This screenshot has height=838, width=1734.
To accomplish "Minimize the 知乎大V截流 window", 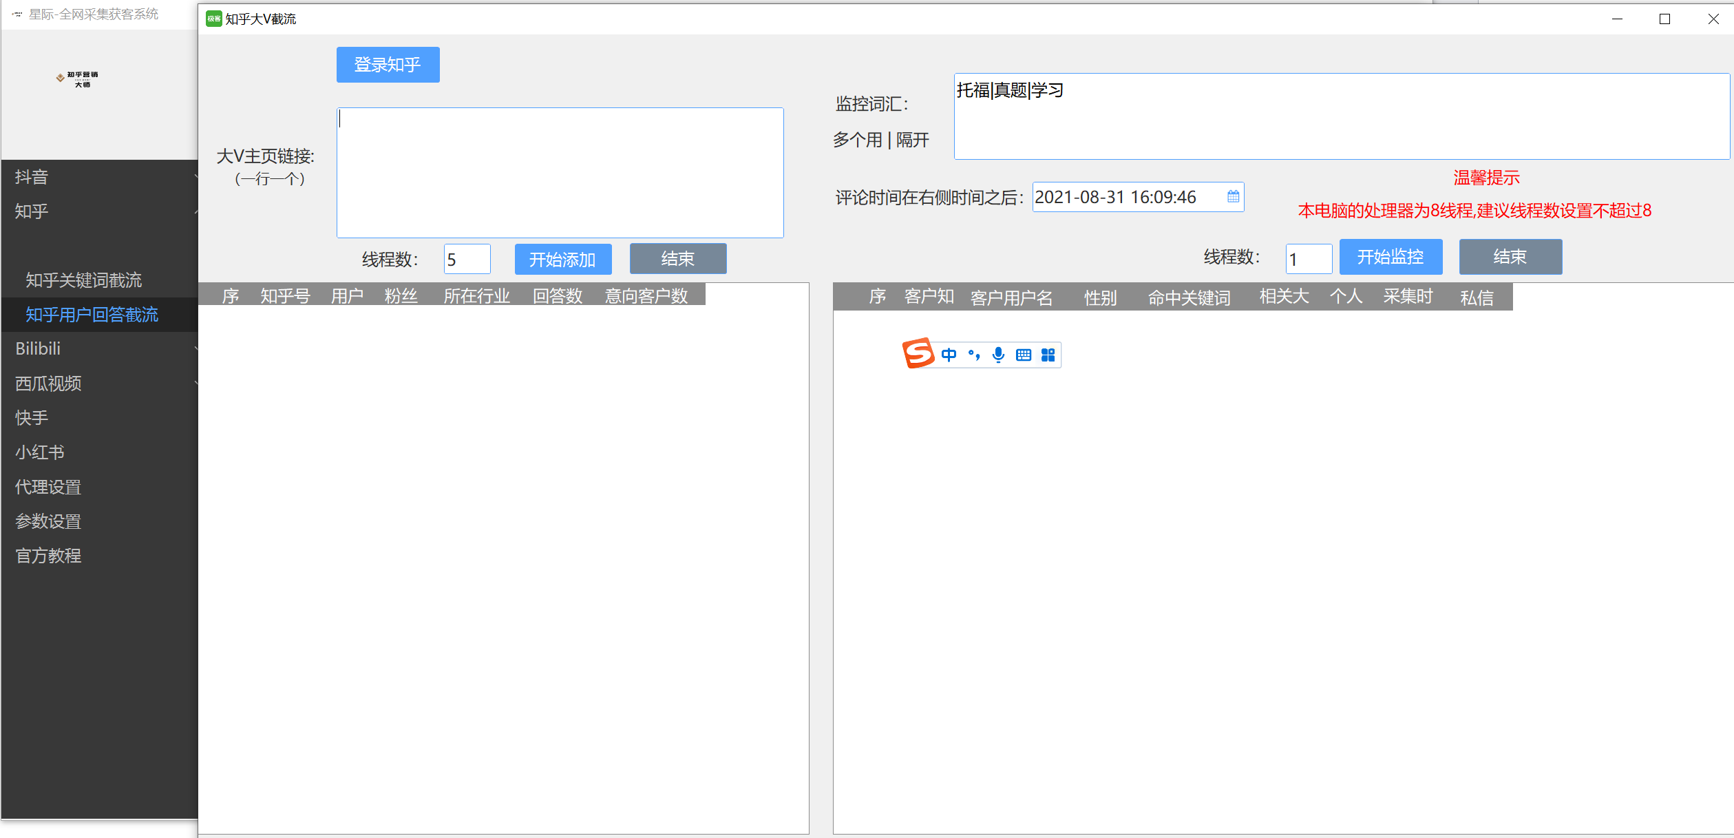I will point(1617,19).
